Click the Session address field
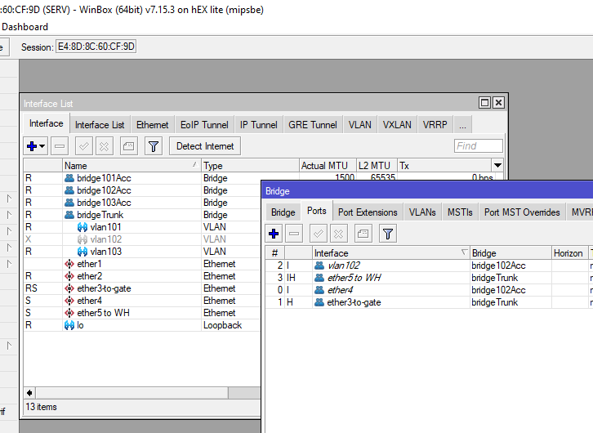Image resolution: width=593 pixels, height=433 pixels. (96, 47)
